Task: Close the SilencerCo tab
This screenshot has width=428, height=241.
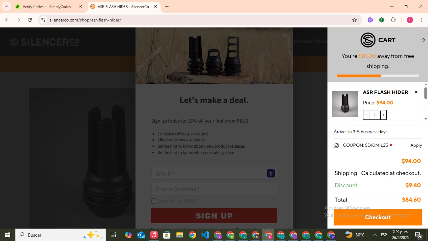Action: [x=156, y=7]
